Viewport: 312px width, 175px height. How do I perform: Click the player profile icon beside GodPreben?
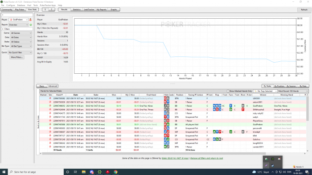point(30,20)
